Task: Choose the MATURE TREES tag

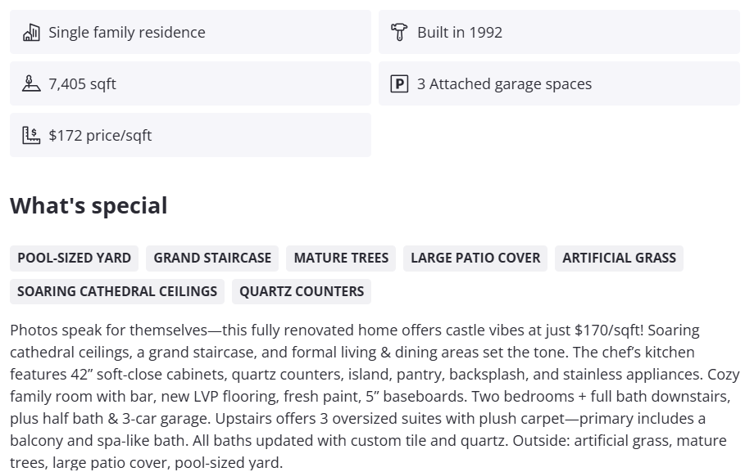Action: pos(341,258)
